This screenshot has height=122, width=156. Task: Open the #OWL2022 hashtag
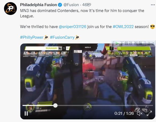point(123,27)
